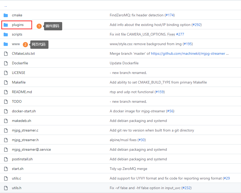Viewport: 241px width, 193px height.
Task: Open issue link #174
Action: tap(170, 15)
